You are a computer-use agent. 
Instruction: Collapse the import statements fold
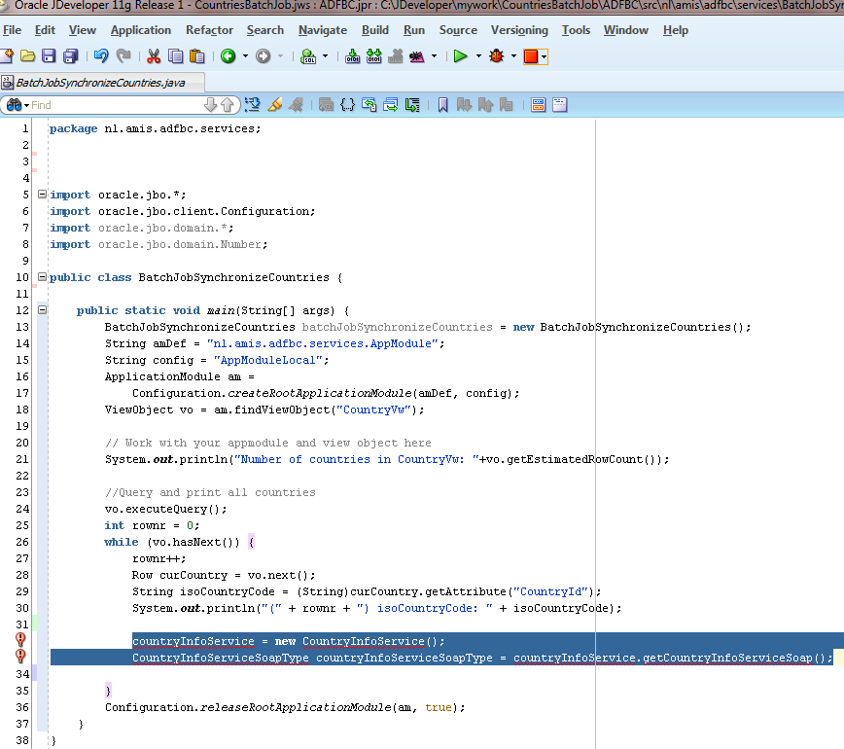click(x=42, y=195)
